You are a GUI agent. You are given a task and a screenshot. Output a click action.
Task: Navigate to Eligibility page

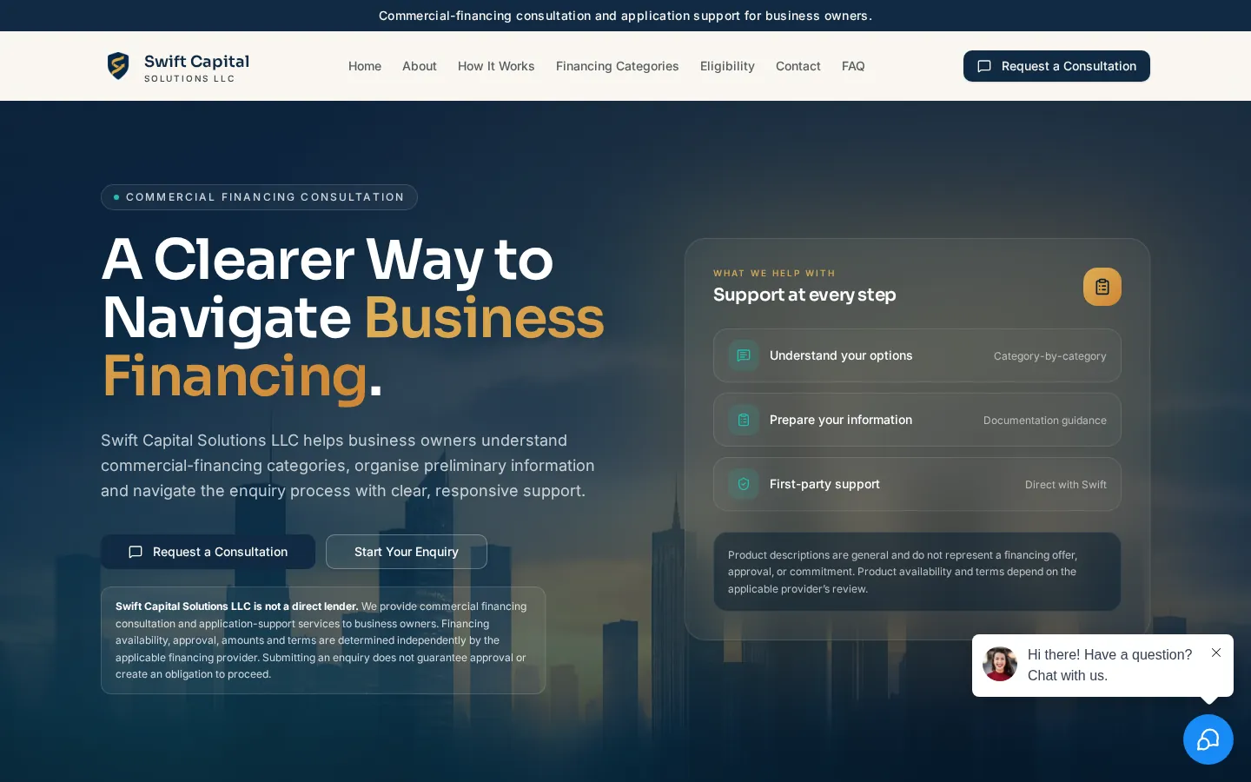coord(727,66)
